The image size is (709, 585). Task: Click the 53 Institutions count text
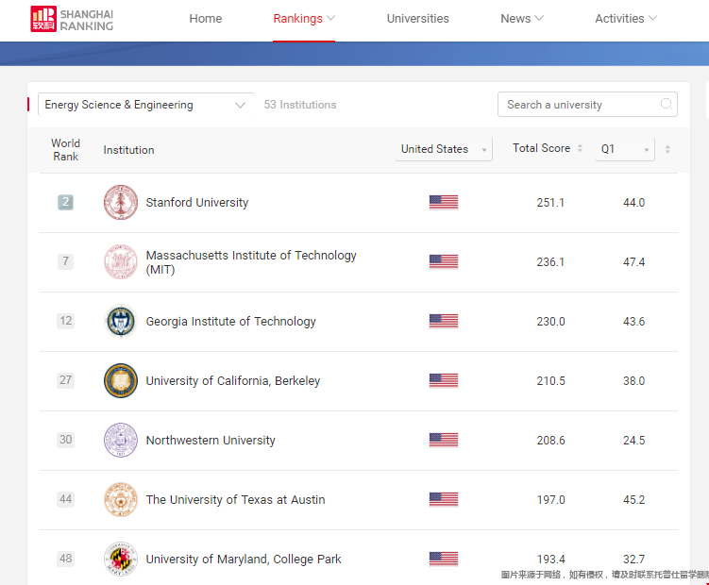(x=300, y=105)
